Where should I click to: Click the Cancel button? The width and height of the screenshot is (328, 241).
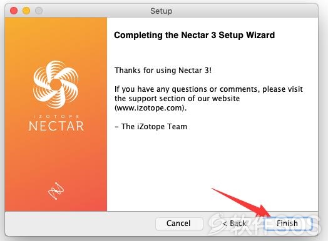click(x=179, y=224)
